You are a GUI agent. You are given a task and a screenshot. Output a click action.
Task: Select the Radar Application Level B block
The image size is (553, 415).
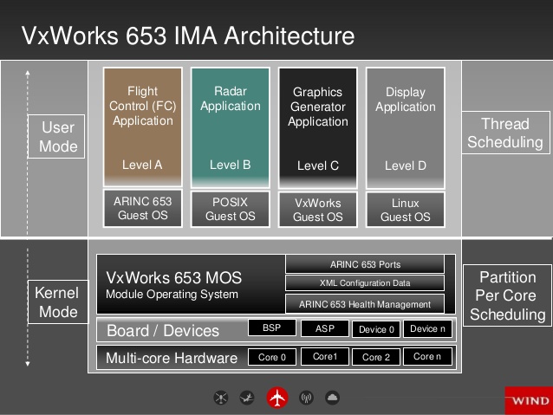230,127
